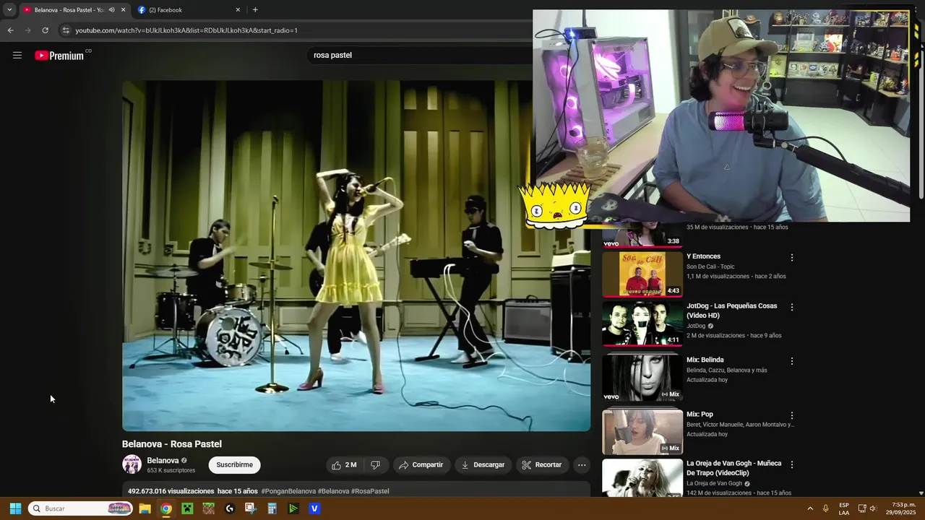This screenshot has width=925, height=520.
Task: Click the '653 K suscriptores' text
Action: tap(171, 470)
